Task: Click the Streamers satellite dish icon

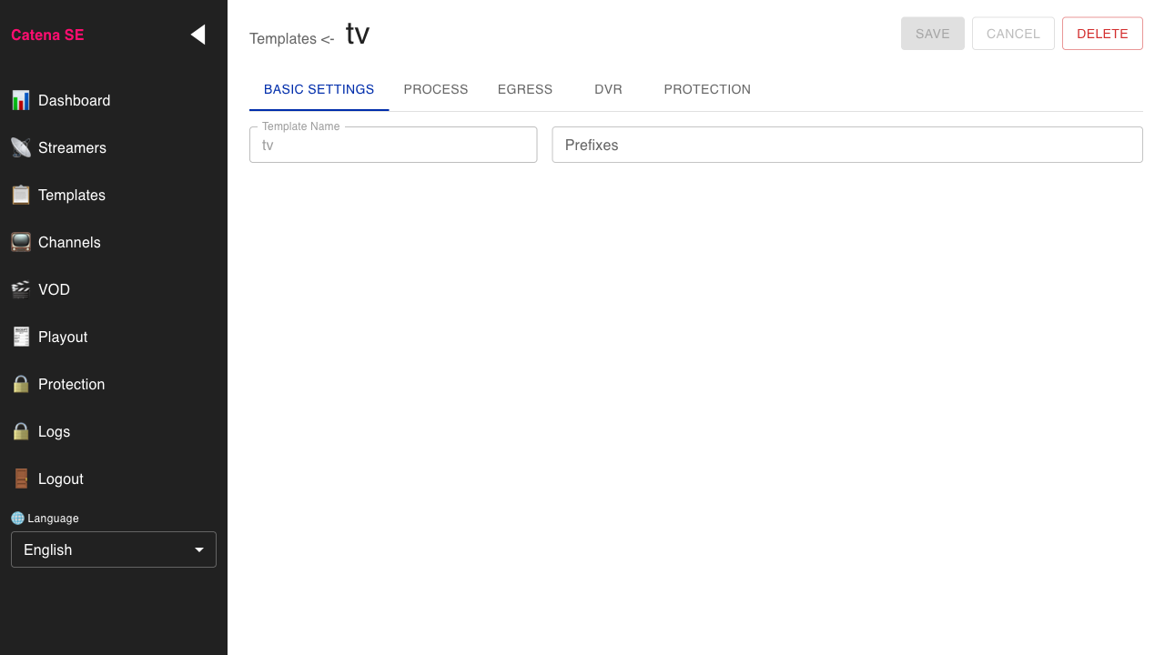Action: (x=21, y=147)
